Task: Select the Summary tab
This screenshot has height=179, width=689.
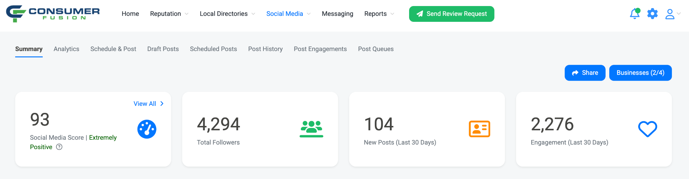Action: (29, 49)
